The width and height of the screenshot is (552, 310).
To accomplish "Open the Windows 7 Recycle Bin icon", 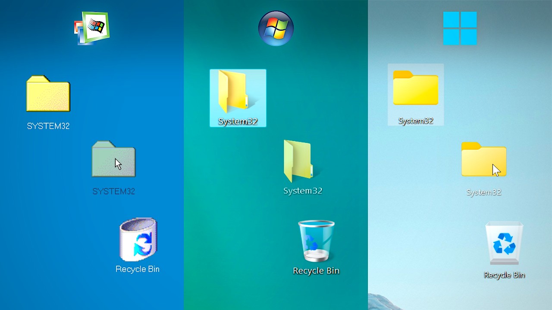I will click(316, 241).
